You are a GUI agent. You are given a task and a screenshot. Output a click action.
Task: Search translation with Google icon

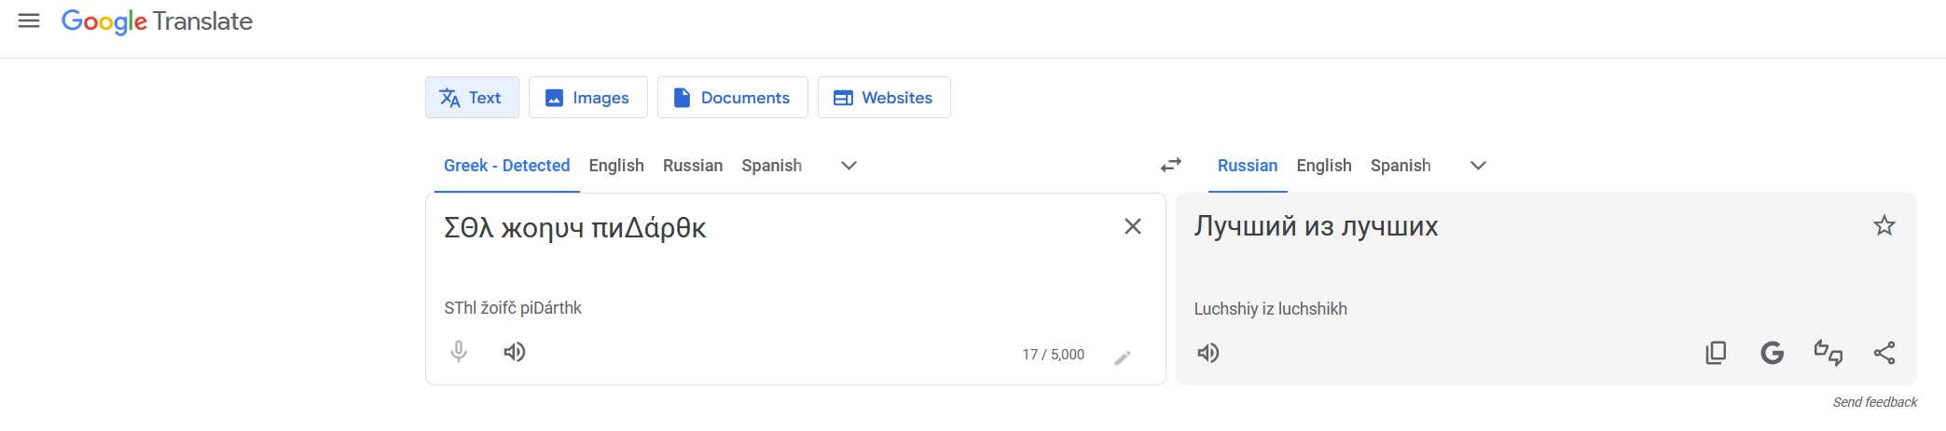coord(1773,353)
